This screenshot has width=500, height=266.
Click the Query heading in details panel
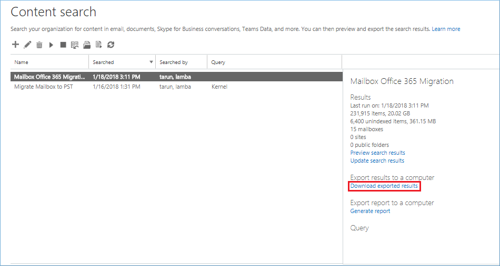(x=359, y=228)
